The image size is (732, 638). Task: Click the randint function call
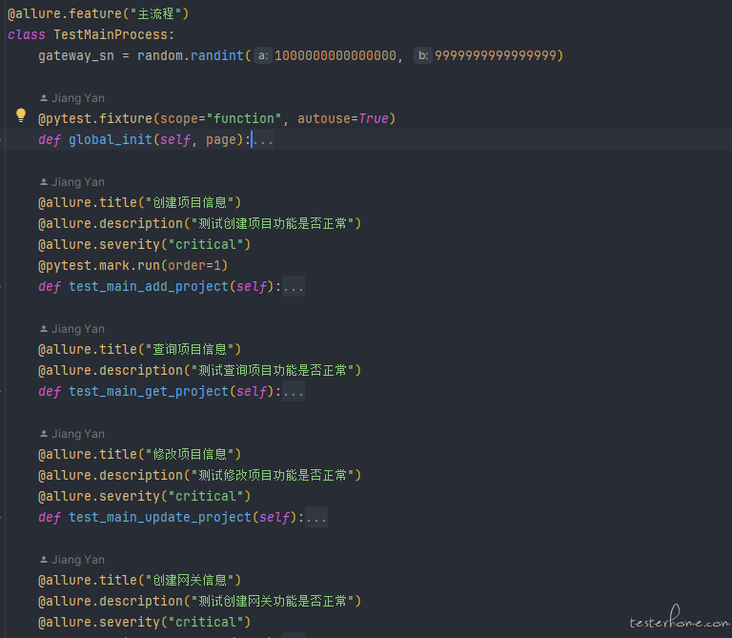point(217,55)
